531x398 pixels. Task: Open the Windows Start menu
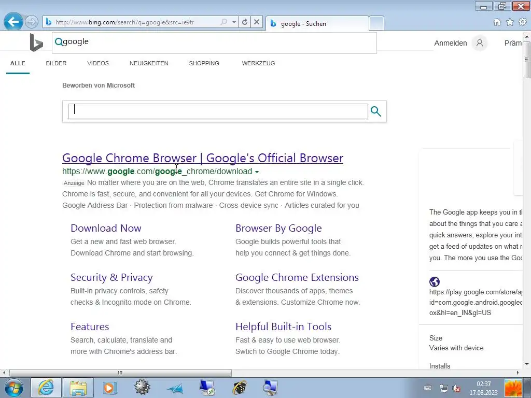(13, 388)
